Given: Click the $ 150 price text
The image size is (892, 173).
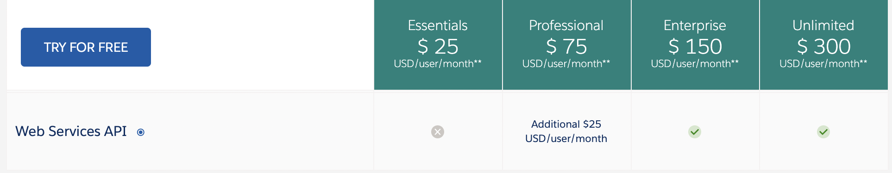Looking at the screenshot, I should click(695, 46).
